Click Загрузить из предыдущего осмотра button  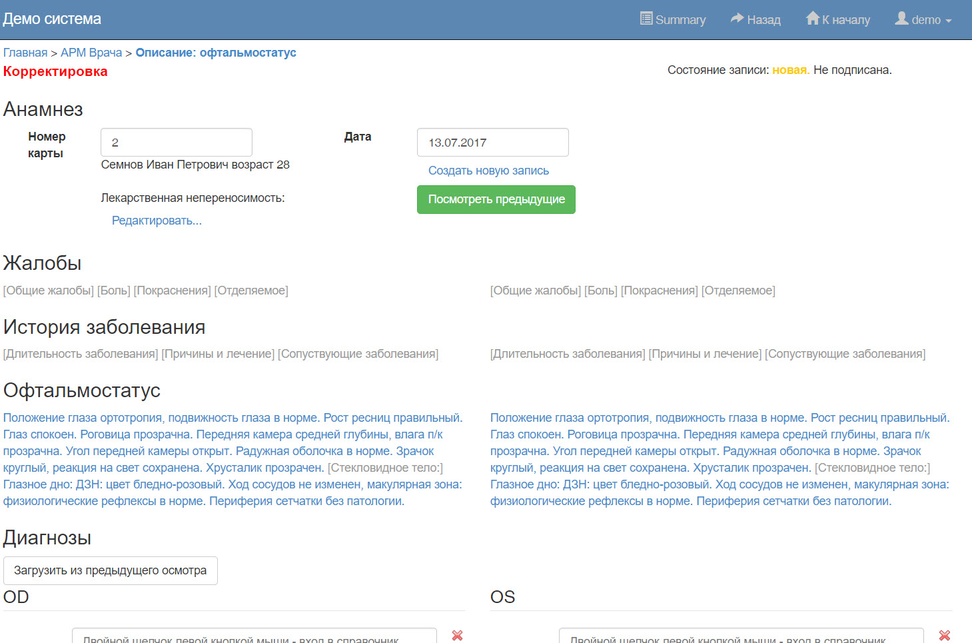pos(111,570)
